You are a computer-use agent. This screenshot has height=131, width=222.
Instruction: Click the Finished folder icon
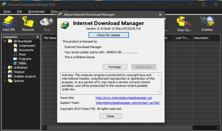pyautogui.click(x=10, y=72)
